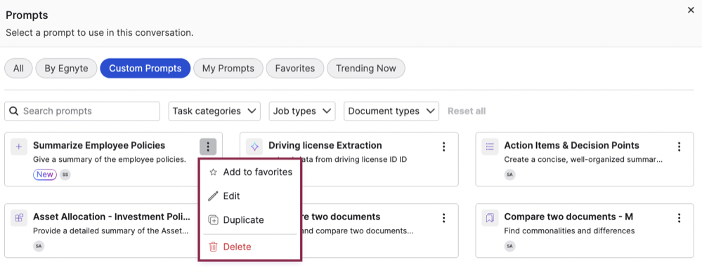Click the bookmark icon on Compare two documents - M
This screenshot has width=702, height=267.
click(490, 218)
